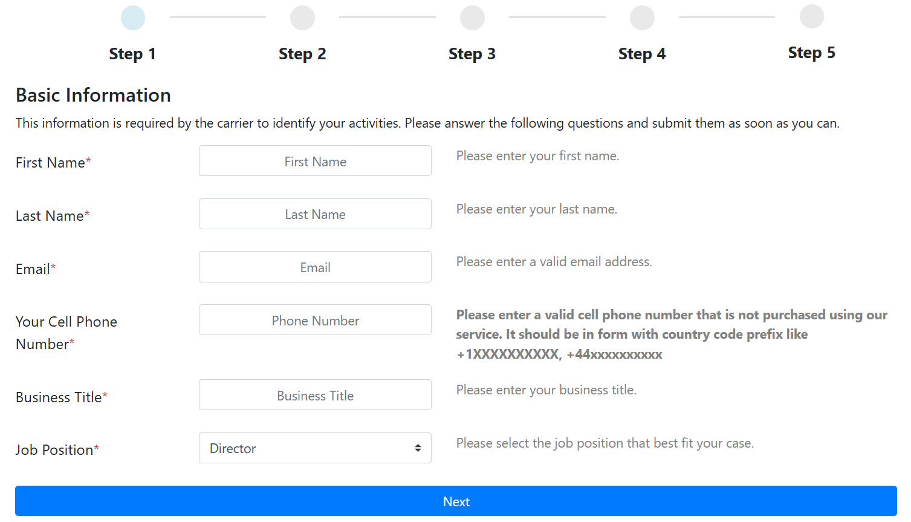Image resolution: width=911 pixels, height=522 pixels.
Task: Go to the Step 4 label
Action: (642, 54)
